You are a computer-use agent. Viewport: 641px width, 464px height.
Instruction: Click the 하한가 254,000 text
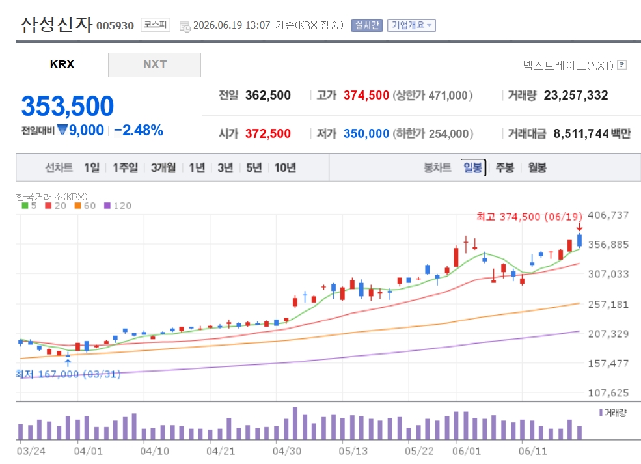tap(433, 133)
